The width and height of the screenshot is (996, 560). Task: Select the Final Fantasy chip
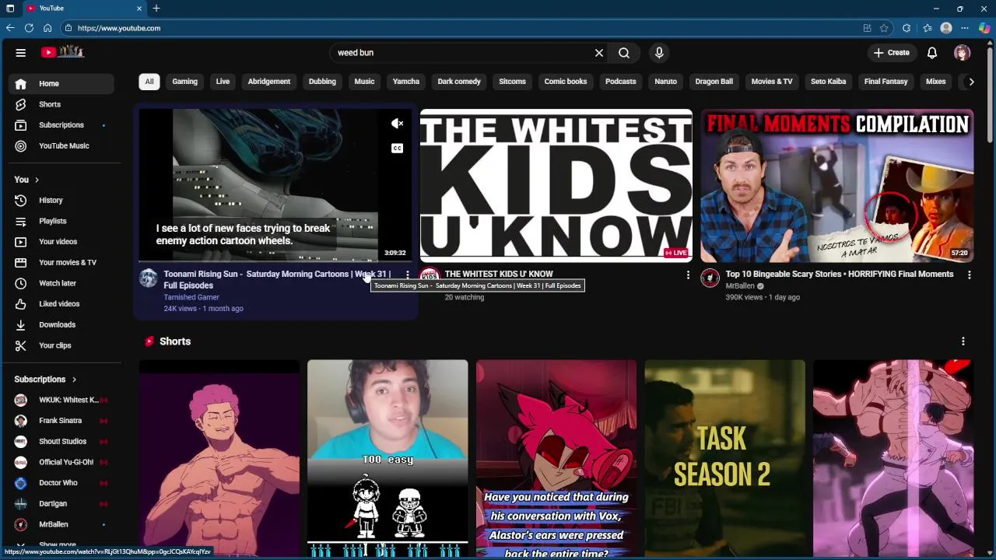[x=886, y=82]
